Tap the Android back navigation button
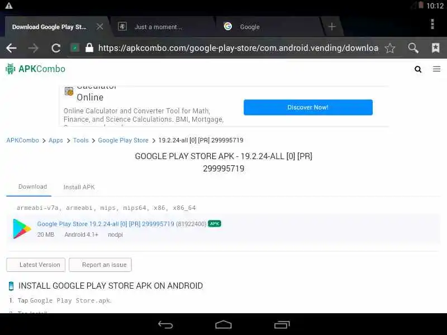 165,324
